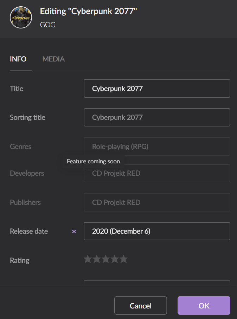Viewport: 237px width, 319px height.
Task: Click the Sorting title input field
Action: click(157, 117)
